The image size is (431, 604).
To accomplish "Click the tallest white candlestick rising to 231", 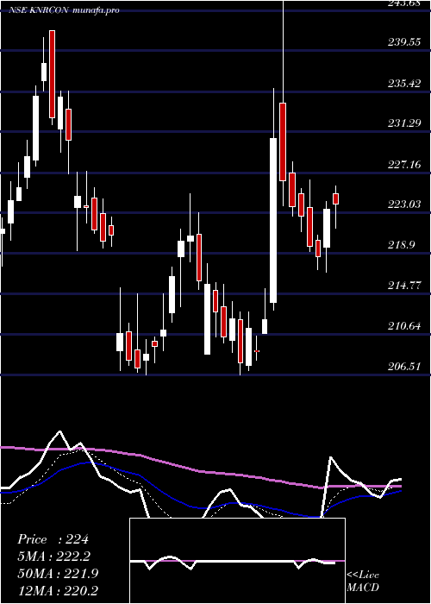I will (273, 220).
